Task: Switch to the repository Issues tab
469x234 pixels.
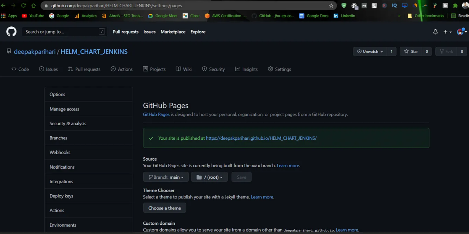Action: click(48, 69)
